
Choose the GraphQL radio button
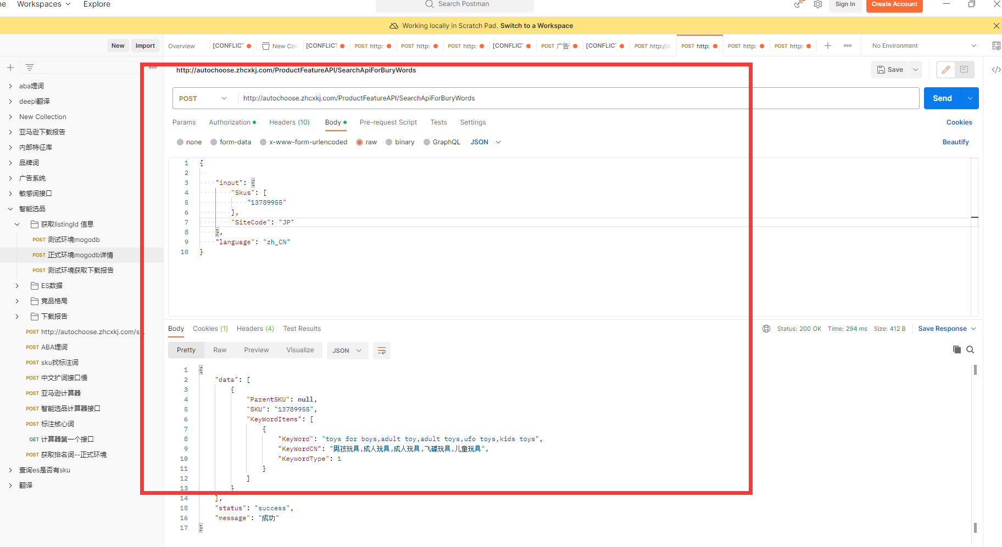(x=427, y=142)
